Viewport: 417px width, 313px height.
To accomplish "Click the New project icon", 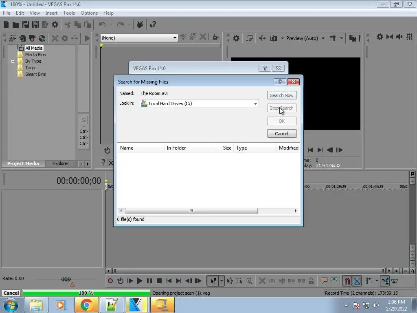I will tap(6, 24).
